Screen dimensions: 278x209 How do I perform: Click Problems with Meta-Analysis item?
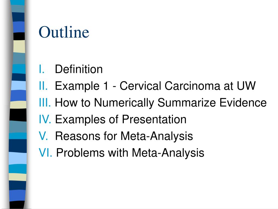(130, 153)
